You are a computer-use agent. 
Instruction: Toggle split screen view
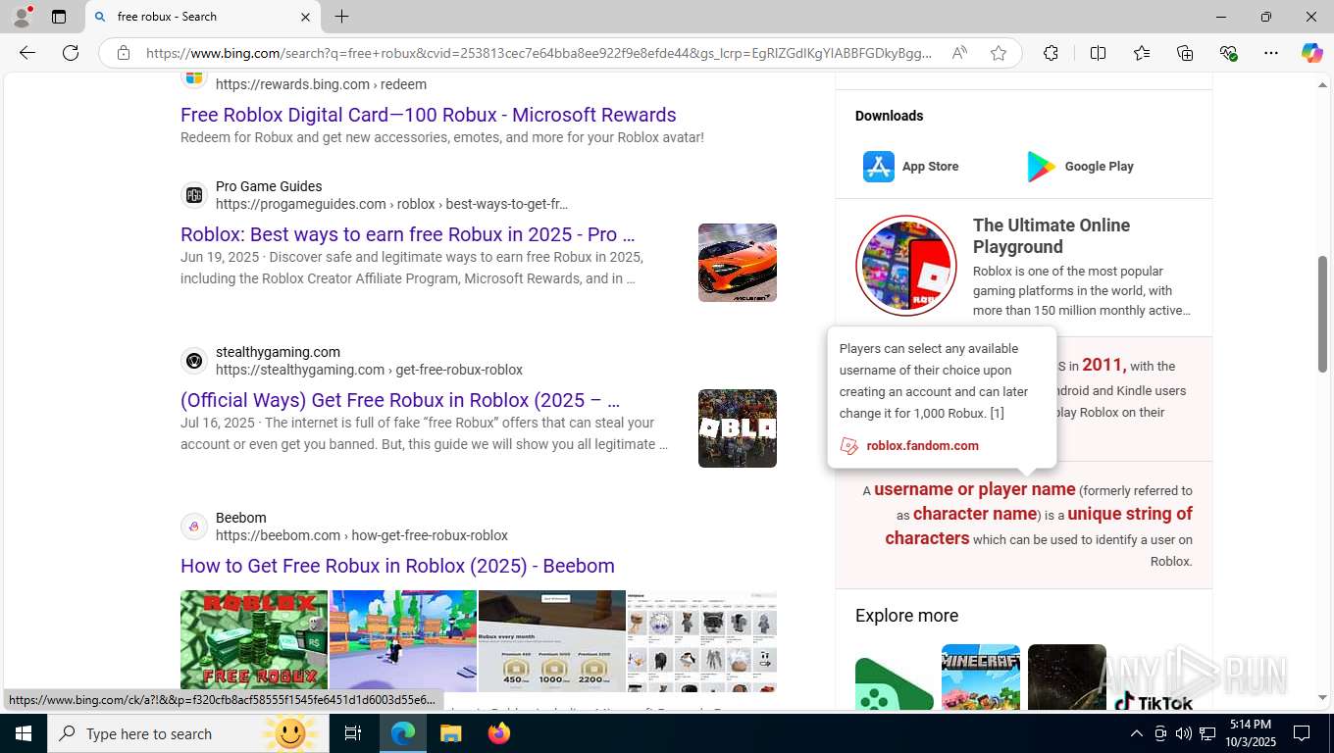(x=1098, y=53)
